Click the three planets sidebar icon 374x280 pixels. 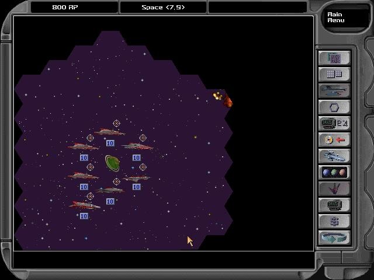334,173
